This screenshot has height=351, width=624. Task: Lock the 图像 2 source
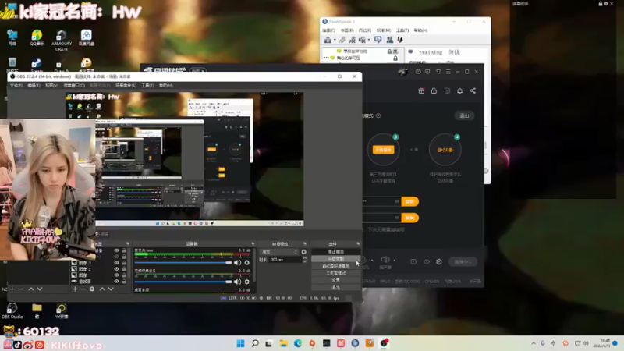(124, 269)
